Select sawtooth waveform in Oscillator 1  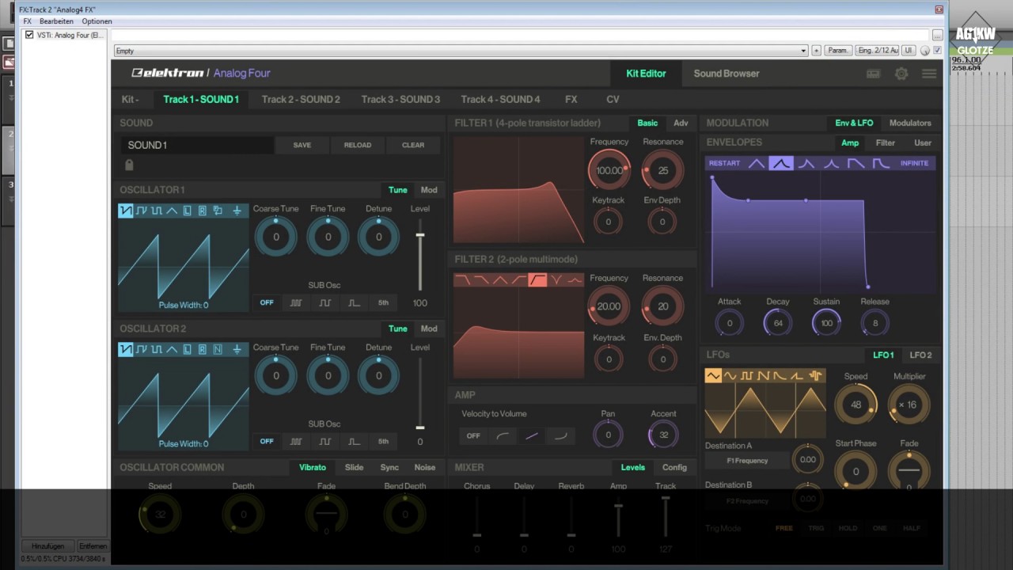pyautogui.click(x=126, y=211)
